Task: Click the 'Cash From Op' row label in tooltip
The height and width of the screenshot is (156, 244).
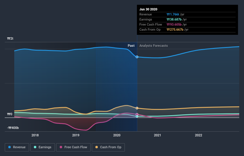Action: click(x=150, y=29)
